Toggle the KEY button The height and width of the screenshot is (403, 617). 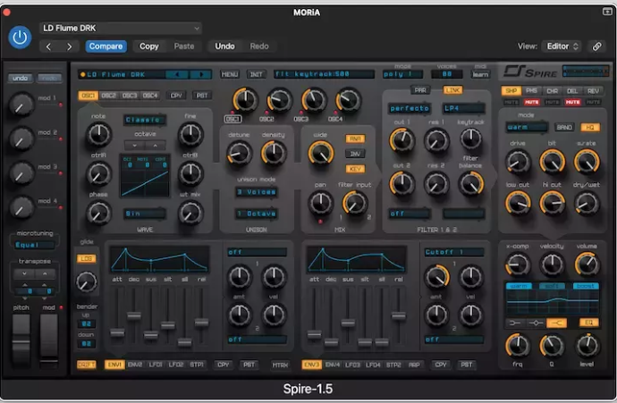pyautogui.click(x=355, y=169)
